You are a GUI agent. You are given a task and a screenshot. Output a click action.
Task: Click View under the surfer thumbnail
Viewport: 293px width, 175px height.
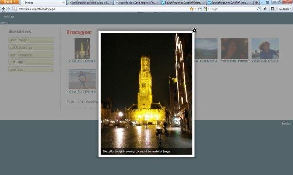click(72, 92)
